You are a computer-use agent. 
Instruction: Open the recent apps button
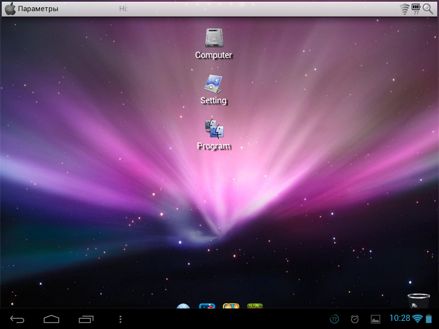pyautogui.click(x=86, y=319)
